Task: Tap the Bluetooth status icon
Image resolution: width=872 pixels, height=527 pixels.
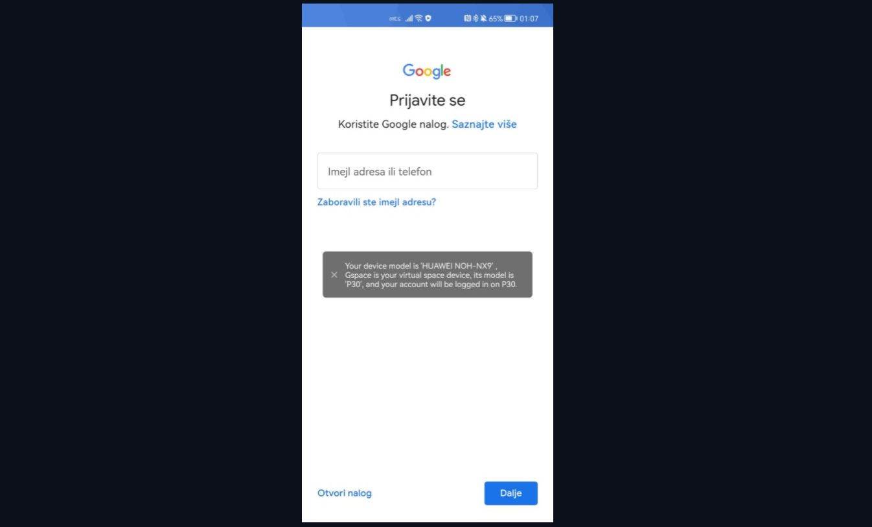Action: (476, 18)
